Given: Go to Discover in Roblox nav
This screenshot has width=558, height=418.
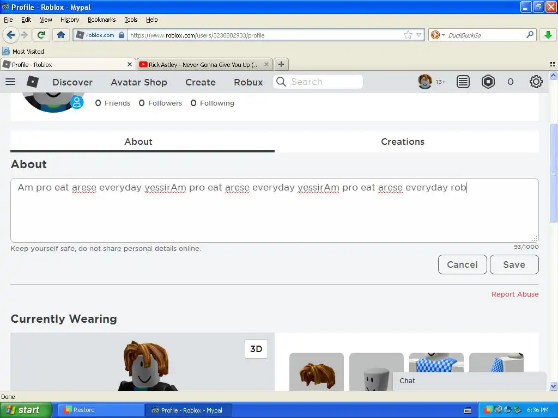Looking at the screenshot, I should pyautogui.click(x=72, y=82).
